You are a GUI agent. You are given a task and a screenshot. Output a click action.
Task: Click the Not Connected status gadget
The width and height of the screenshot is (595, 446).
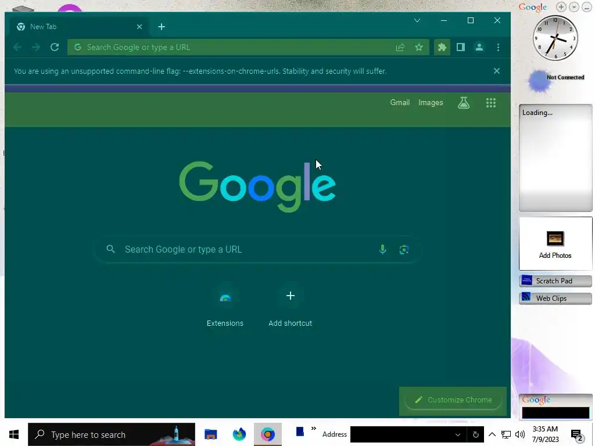[556, 80]
